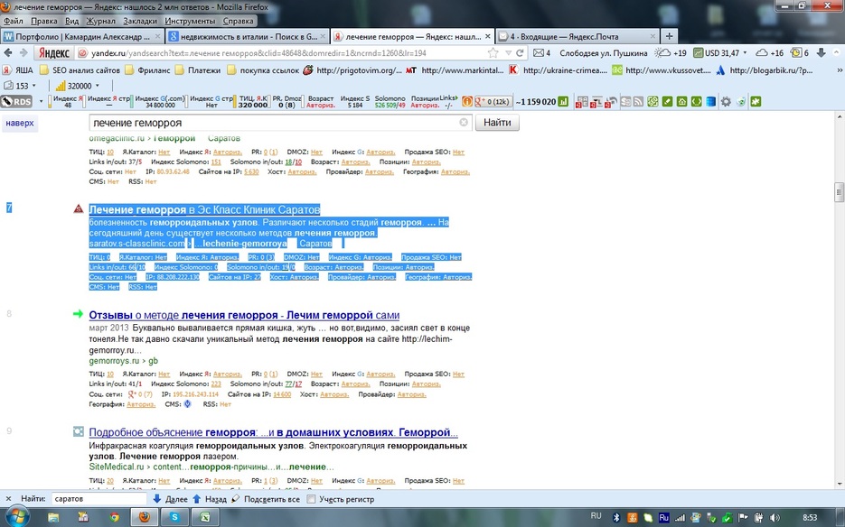This screenshot has height=527, width=845.
Task: Open Skype from the taskbar
Action: pos(175,517)
